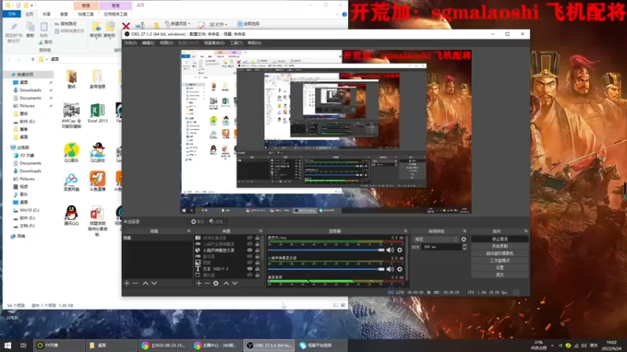627x352 pixels.
Task: Move the source down in the sources list
Action: pos(234,283)
